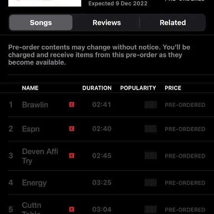The width and height of the screenshot is (214, 214).
Task: Switch to the Reviews tab
Action: 107,23
